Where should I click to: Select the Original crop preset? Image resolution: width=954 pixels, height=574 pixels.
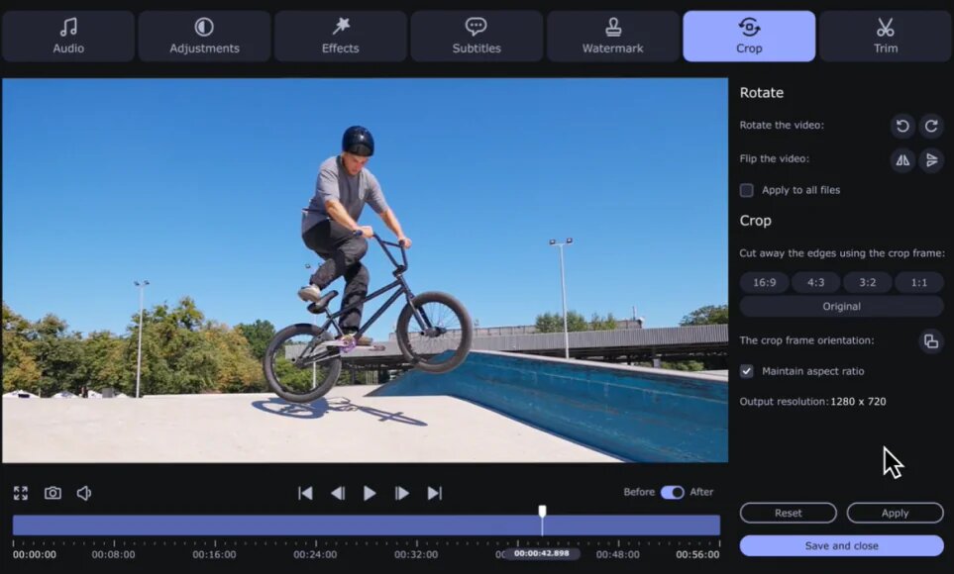coord(841,307)
